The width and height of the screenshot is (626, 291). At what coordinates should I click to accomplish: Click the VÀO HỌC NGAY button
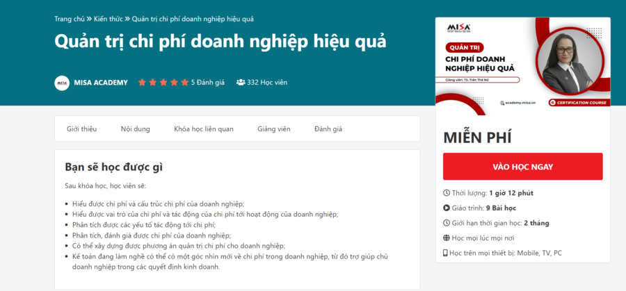pyautogui.click(x=523, y=167)
